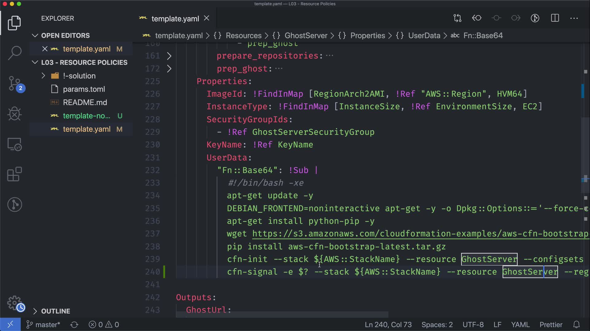The height and width of the screenshot is (331, 590).
Task: Click the Open Changes compare icon
Action: [x=457, y=18]
